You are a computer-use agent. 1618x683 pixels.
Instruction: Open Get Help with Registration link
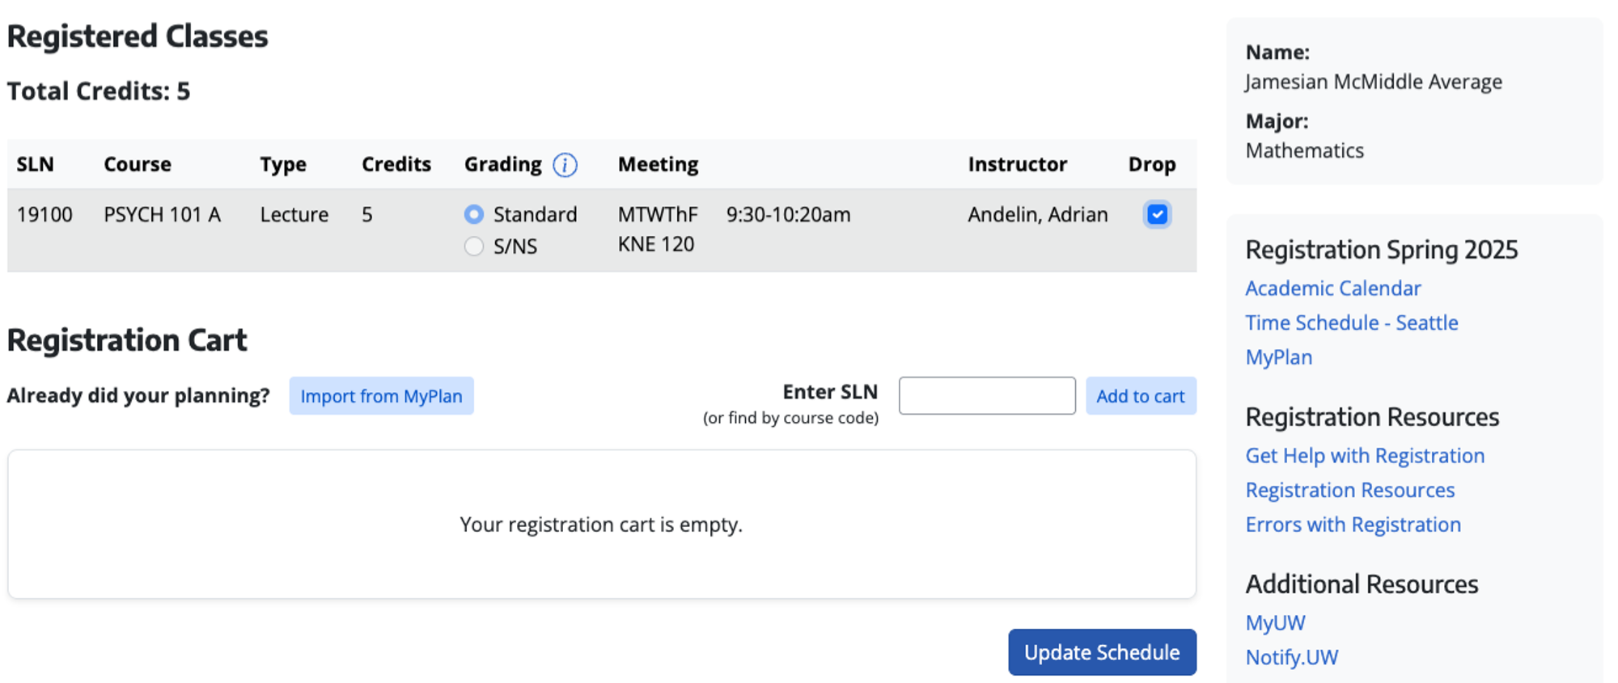(1365, 456)
